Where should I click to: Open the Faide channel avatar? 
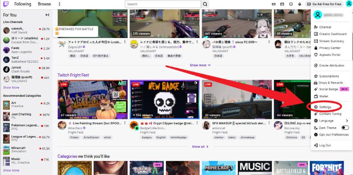click(6, 50)
